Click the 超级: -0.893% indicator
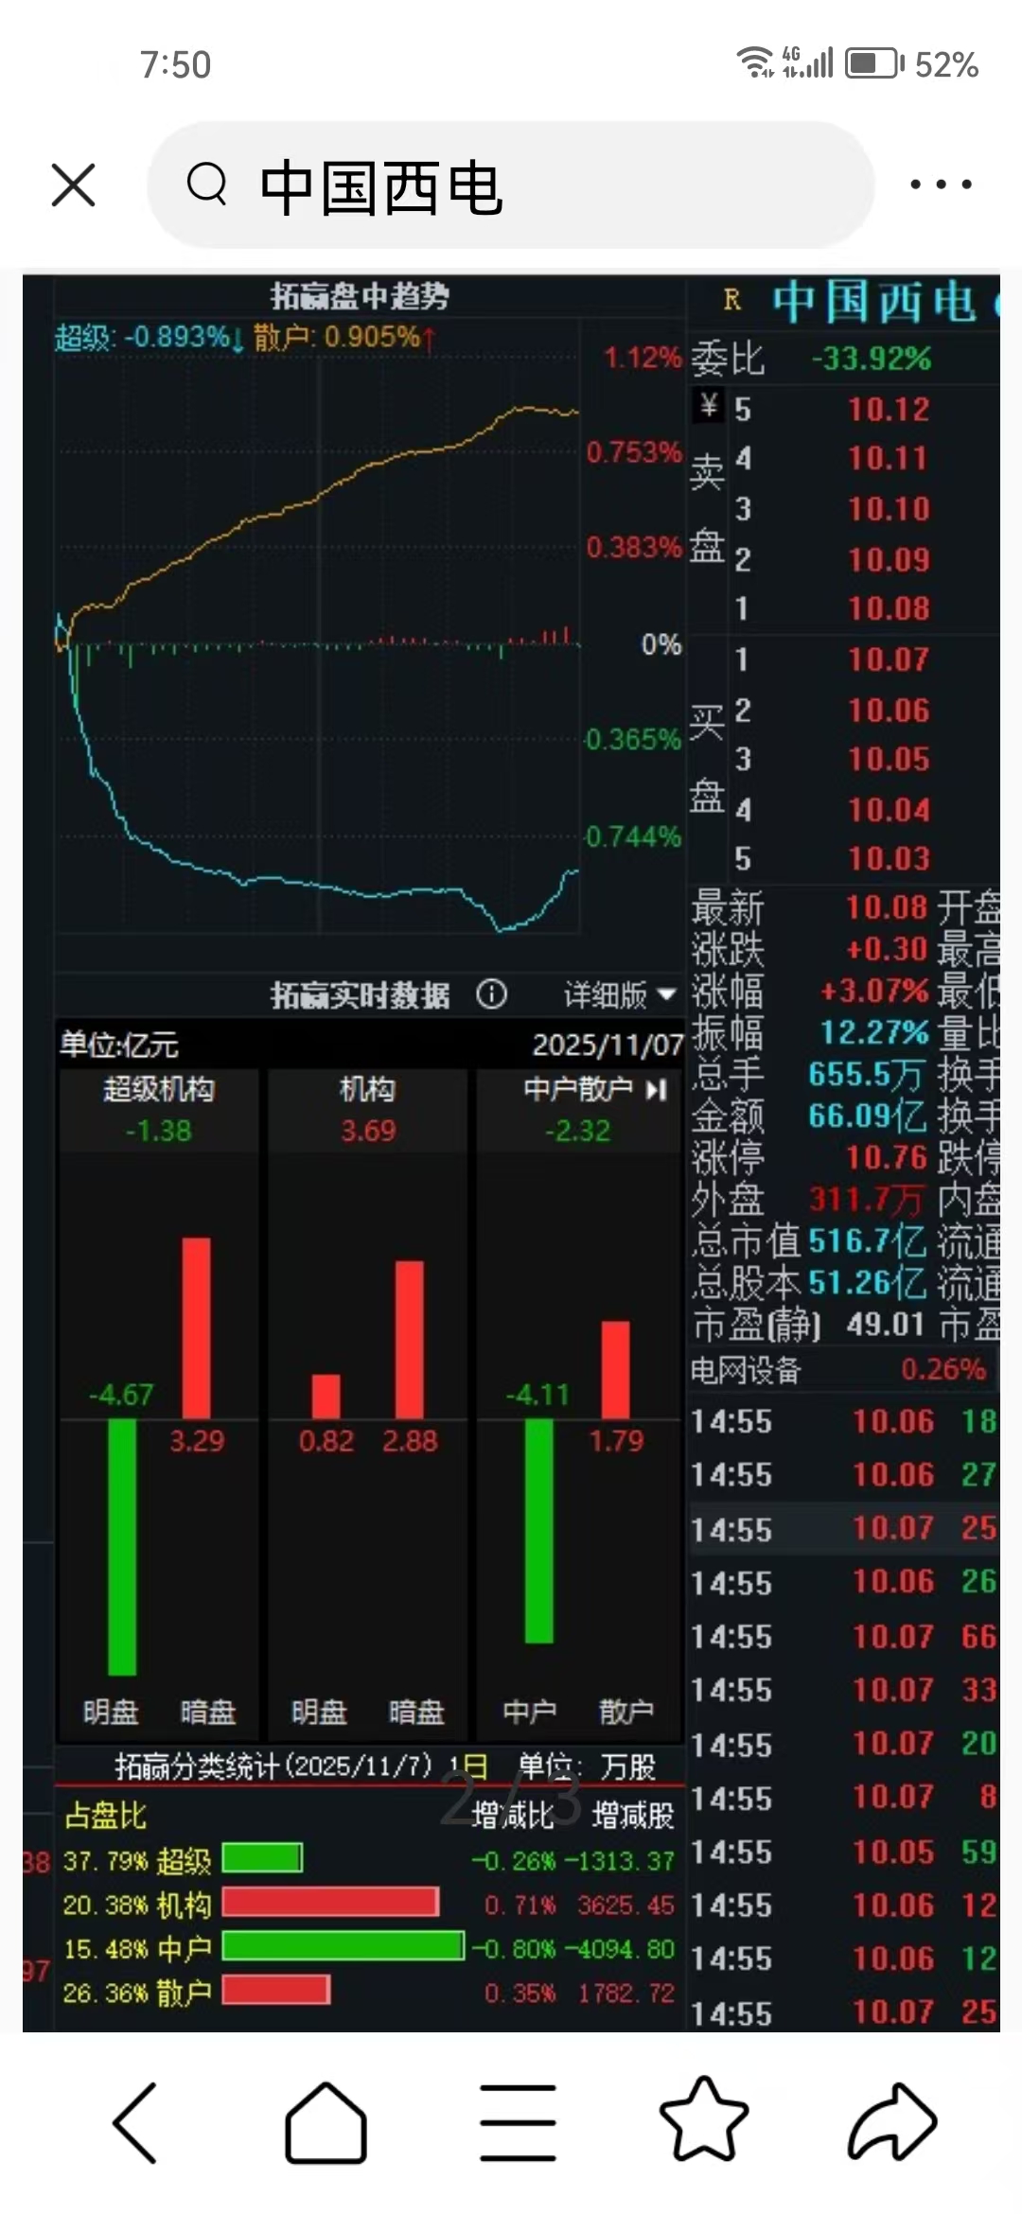This screenshot has width=1022, height=2214. 149,337
